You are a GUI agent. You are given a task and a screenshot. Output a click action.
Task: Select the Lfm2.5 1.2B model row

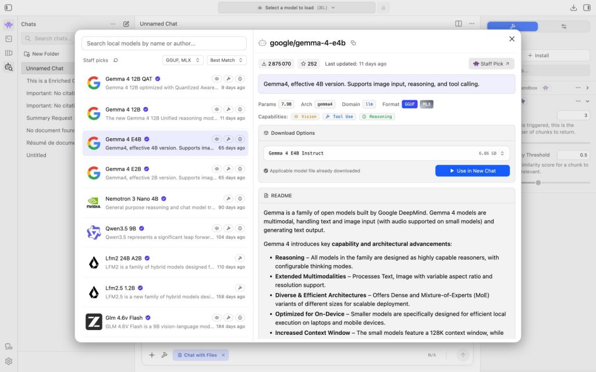click(165, 292)
